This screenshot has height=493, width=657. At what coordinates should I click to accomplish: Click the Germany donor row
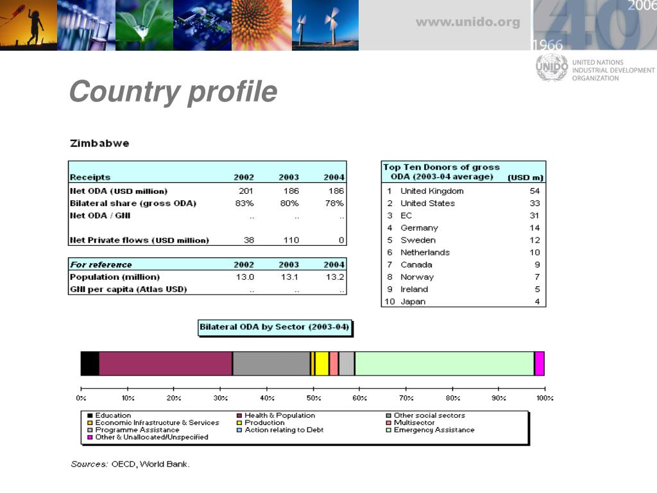pyautogui.click(x=463, y=228)
